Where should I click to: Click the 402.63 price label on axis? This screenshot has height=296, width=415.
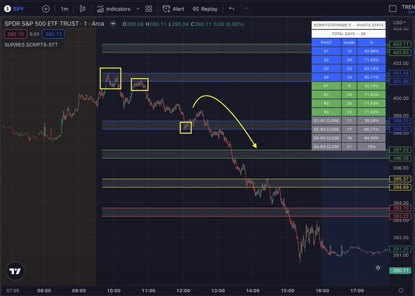click(x=400, y=52)
